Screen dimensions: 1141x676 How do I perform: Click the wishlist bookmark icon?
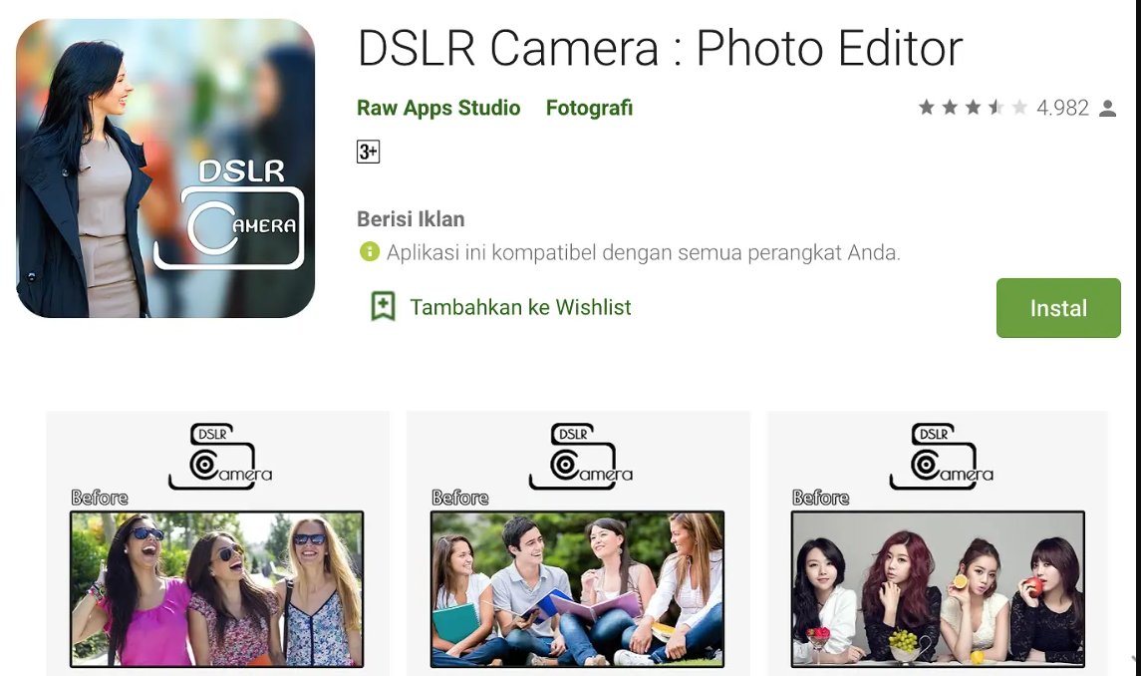click(x=383, y=307)
